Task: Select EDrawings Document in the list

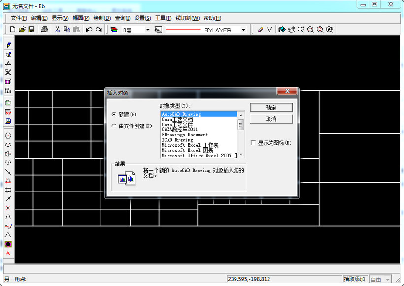Action: coord(199,135)
